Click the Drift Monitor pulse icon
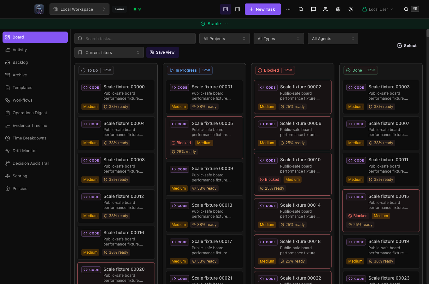The height and width of the screenshot is (284, 429). 8,151
